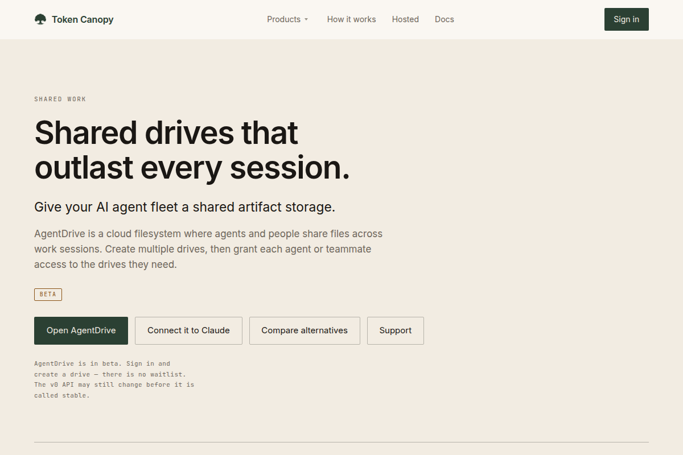Click the SHARED WORK eyebrow label
Screen dimensions: 683x455
tap(60, 99)
